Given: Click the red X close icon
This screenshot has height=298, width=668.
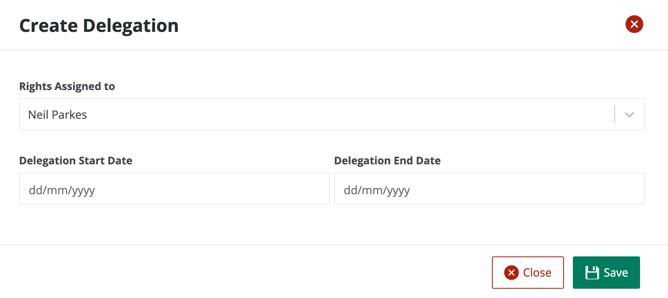Looking at the screenshot, I should tap(634, 24).
